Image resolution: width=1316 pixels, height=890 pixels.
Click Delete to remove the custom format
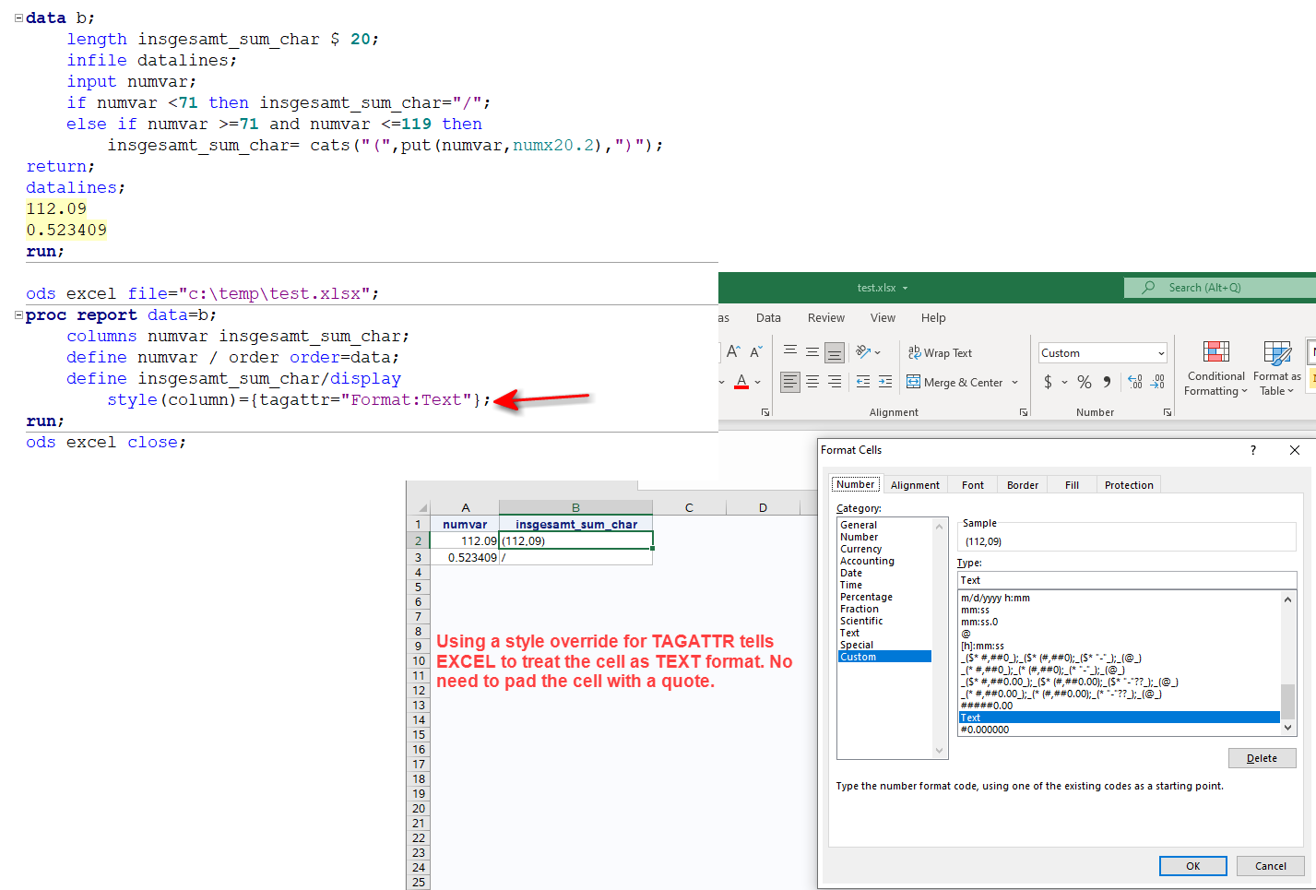1262,757
